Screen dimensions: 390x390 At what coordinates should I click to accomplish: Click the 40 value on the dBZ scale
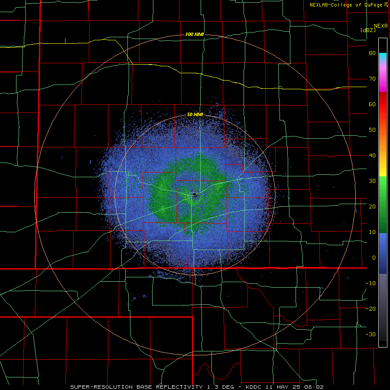coord(372,156)
